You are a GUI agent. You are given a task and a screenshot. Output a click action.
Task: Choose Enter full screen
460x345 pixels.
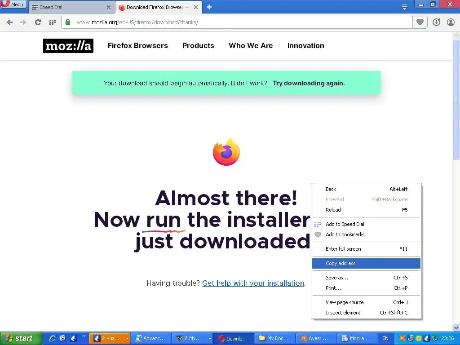coord(366,249)
